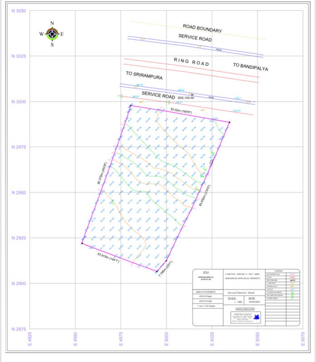This screenshot has height=362, width=316.
Task: Click the compass rose north arrow symbol
Action: pos(52,34)
